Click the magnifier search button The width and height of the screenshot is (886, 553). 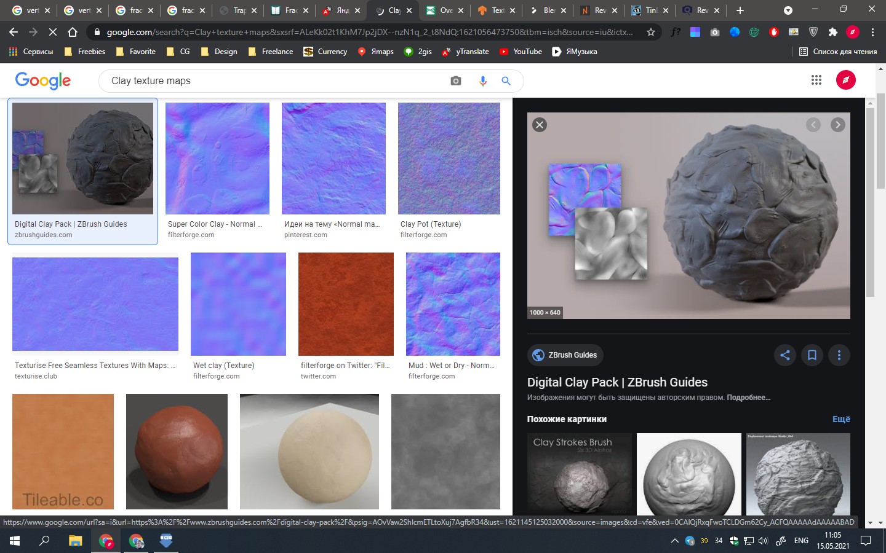click(x=506, y=80)
